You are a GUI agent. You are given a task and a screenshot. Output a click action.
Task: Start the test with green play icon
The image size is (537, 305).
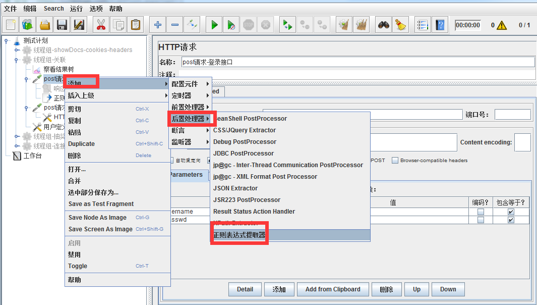click(x=214, y=25)
